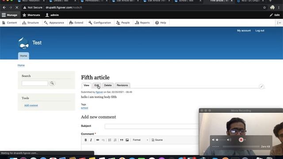Click Unlink in comment editor
Image resolution: width=283 pixels, height=159 pixels.
103,140
